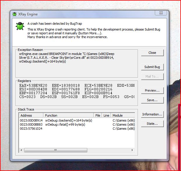Click the large green BugTrap beetle icon
This screenshot has width=181, height=171.
20,26
